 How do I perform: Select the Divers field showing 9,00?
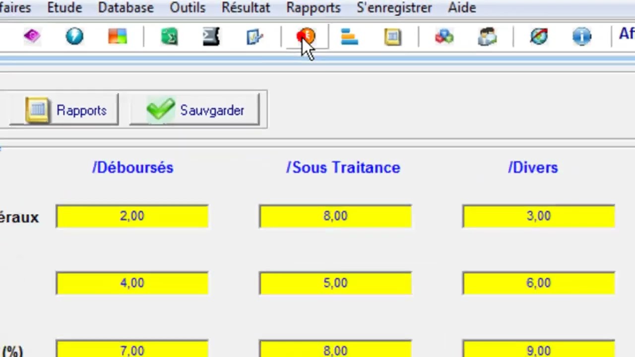[x=539, y=349]
